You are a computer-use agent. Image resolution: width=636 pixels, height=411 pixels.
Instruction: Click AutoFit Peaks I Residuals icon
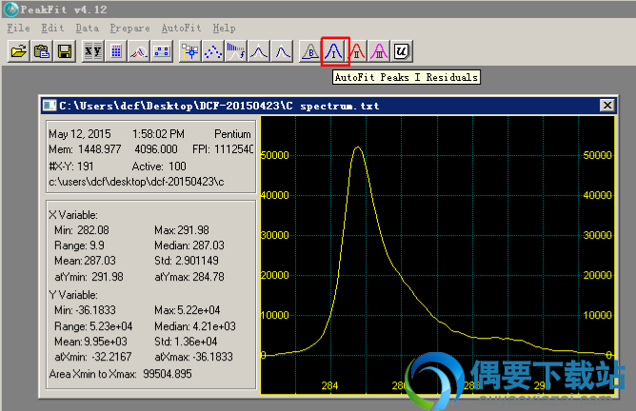pos(334,51)
